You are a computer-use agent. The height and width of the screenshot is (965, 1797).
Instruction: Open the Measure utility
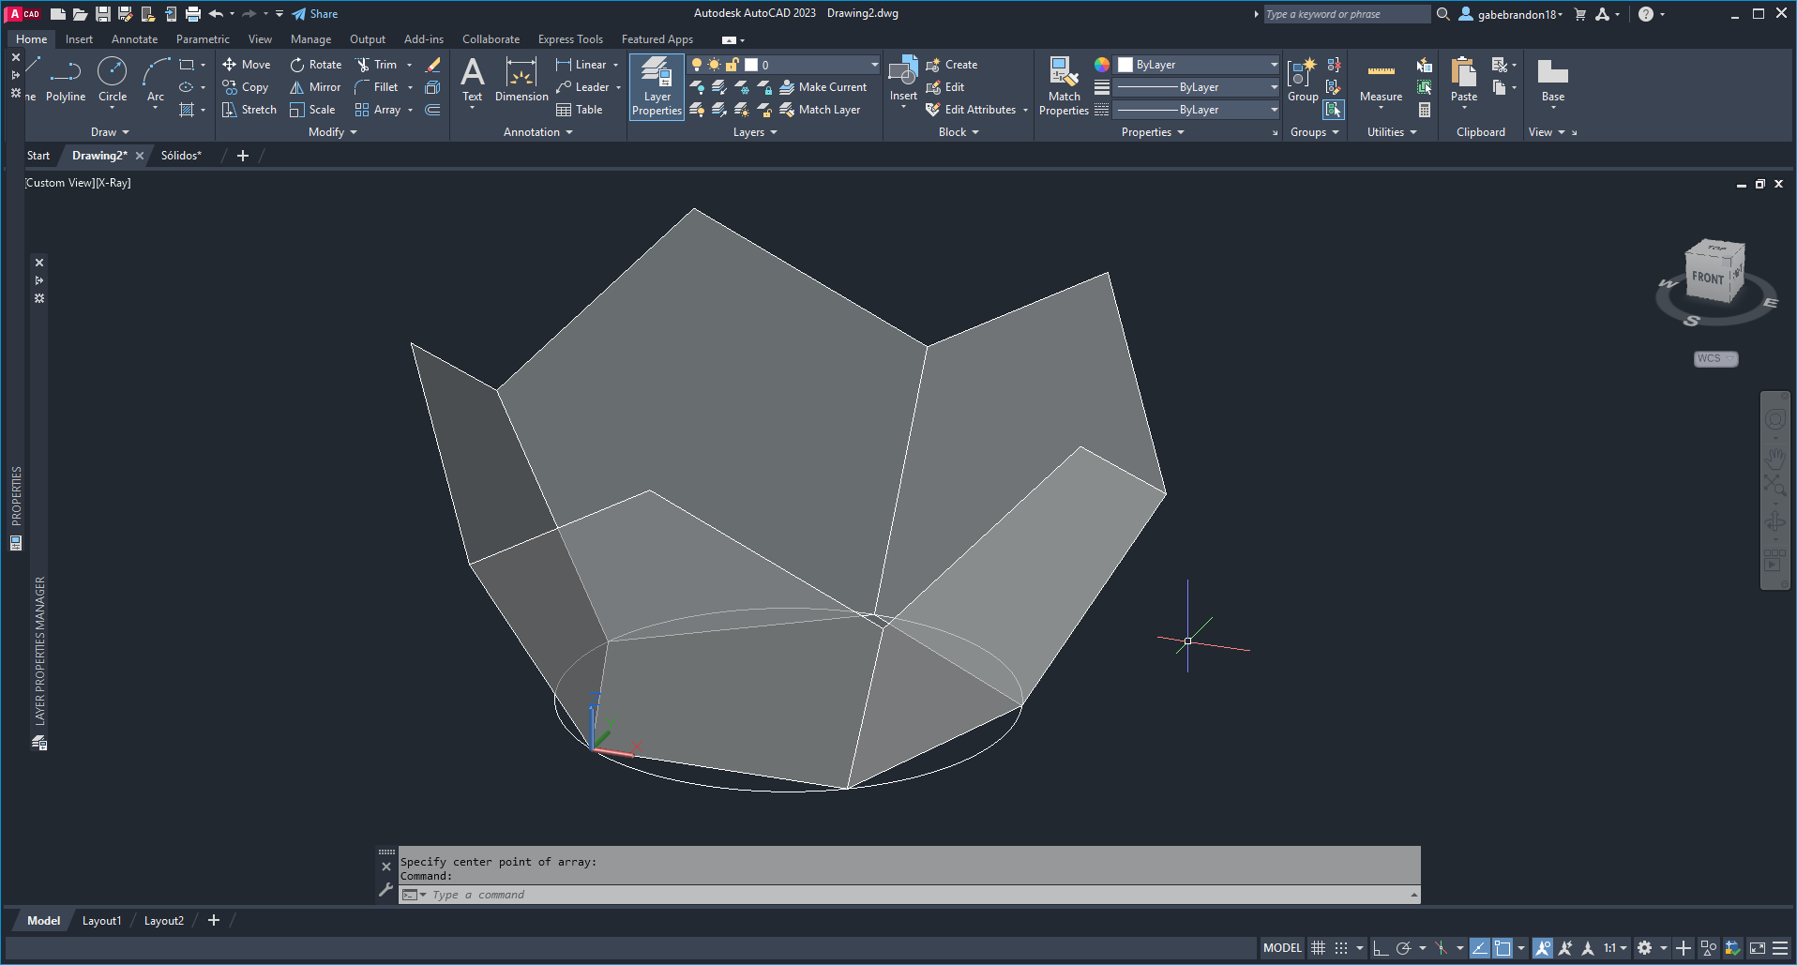(x=1381, y=81)
